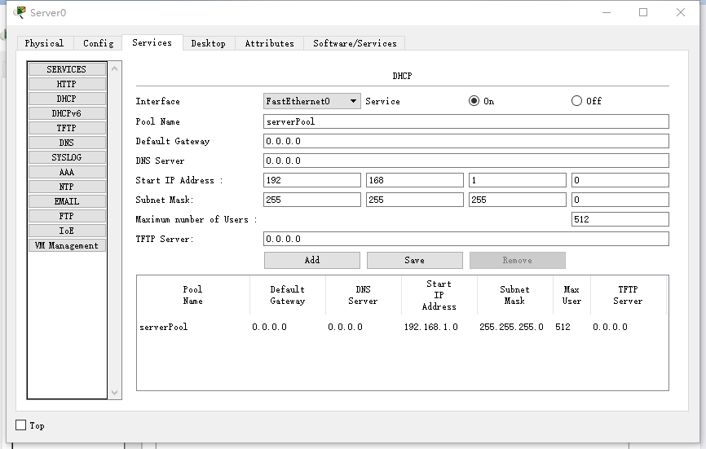Open the FastEthernet0 interface dropdown
706x449 pixels.
pyautogui.click(x=311, y=101)
